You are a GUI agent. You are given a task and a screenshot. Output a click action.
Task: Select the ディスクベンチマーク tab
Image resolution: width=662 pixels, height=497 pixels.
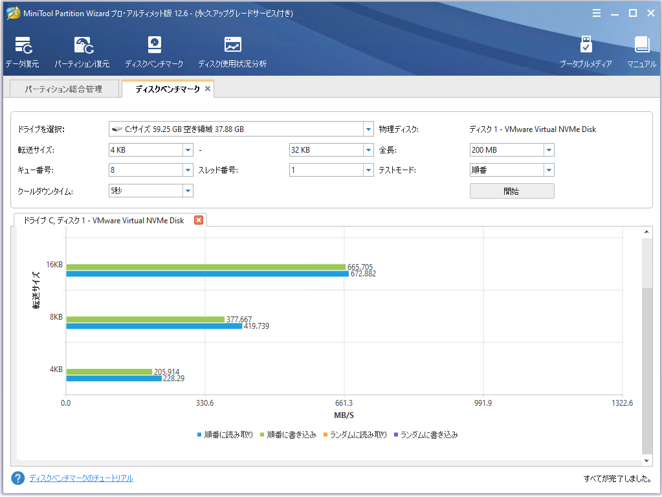click(168, 89)
